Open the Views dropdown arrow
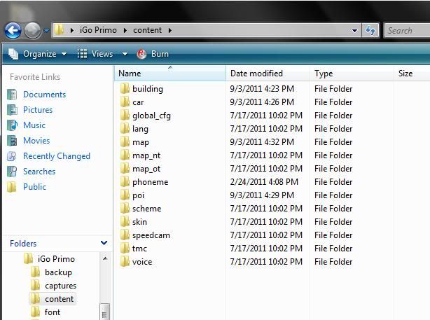 (x=125, y=54)
